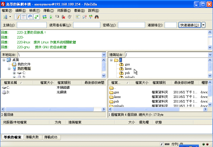Click the 快速連線(Q) button
Viewport: 213px width, 147px height.
(190, 25)
